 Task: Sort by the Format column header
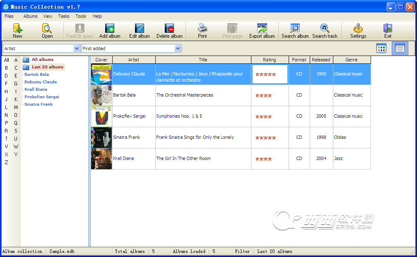pos(299,60)
